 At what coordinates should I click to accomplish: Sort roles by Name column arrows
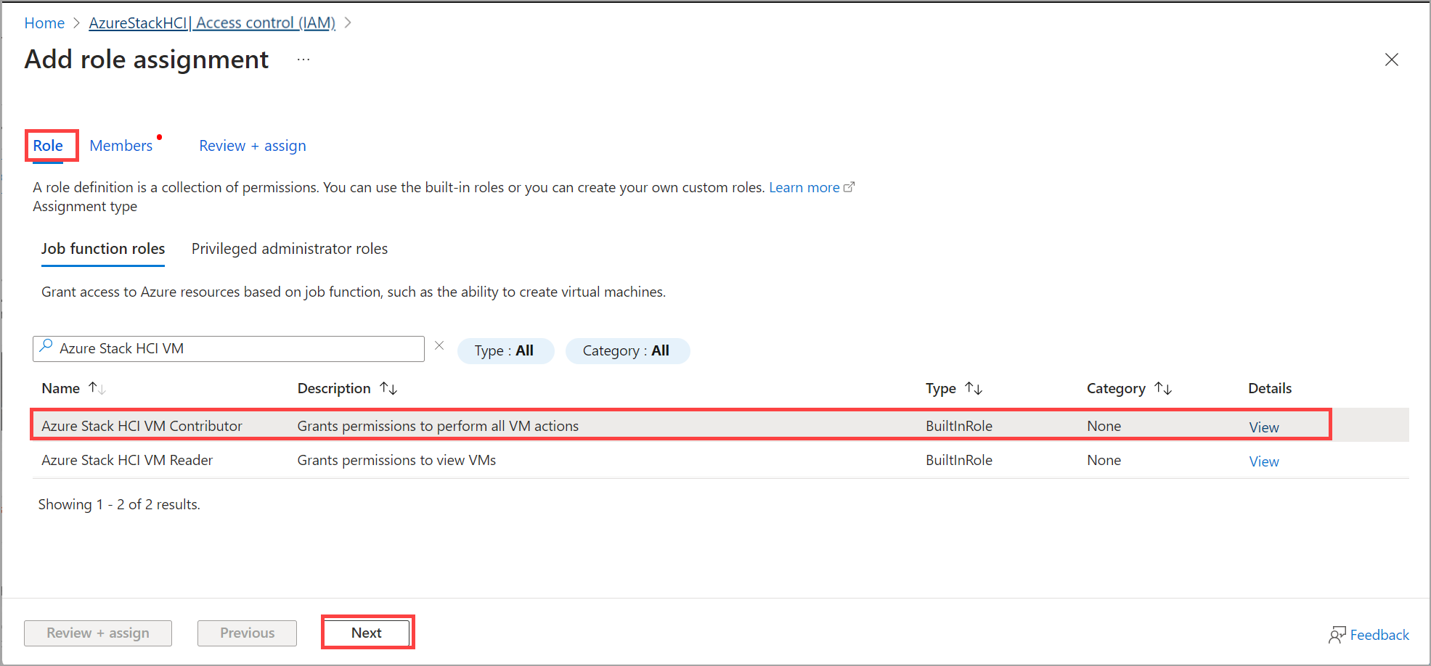97,388
